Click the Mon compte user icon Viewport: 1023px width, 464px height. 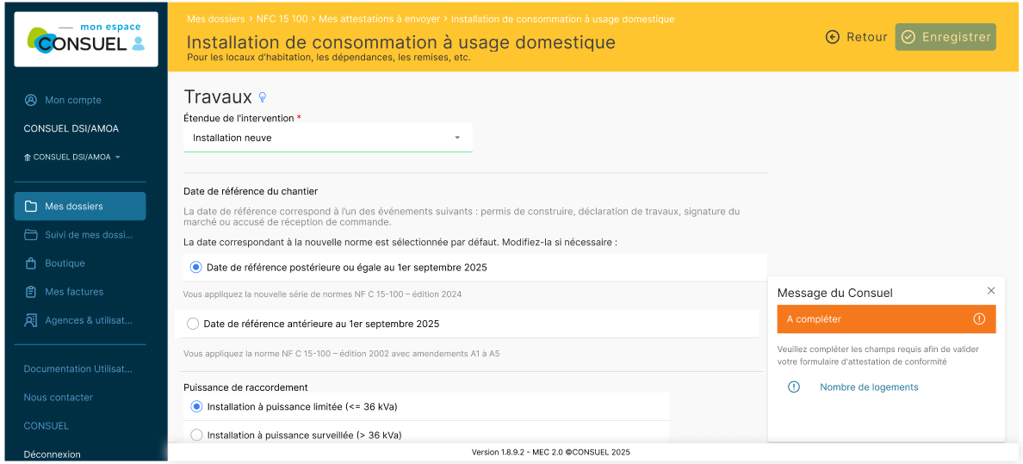[x=31, y=100]
